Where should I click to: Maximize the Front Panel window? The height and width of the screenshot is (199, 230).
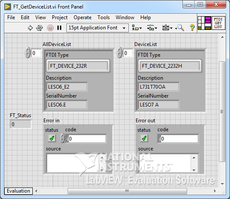tap(200, 5)
